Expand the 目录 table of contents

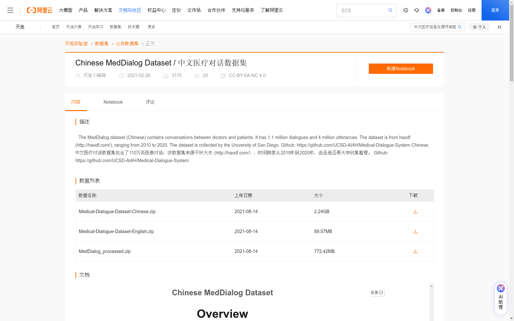click(377, 293)
